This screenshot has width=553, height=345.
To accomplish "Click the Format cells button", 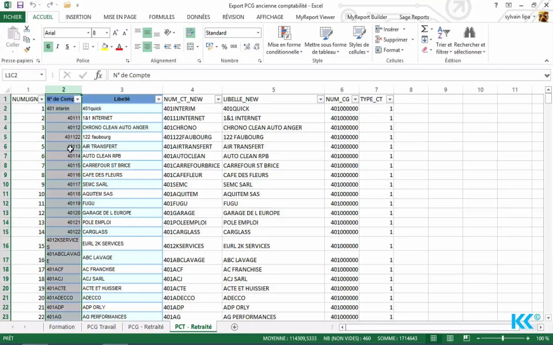I will (x=390, y=50).
